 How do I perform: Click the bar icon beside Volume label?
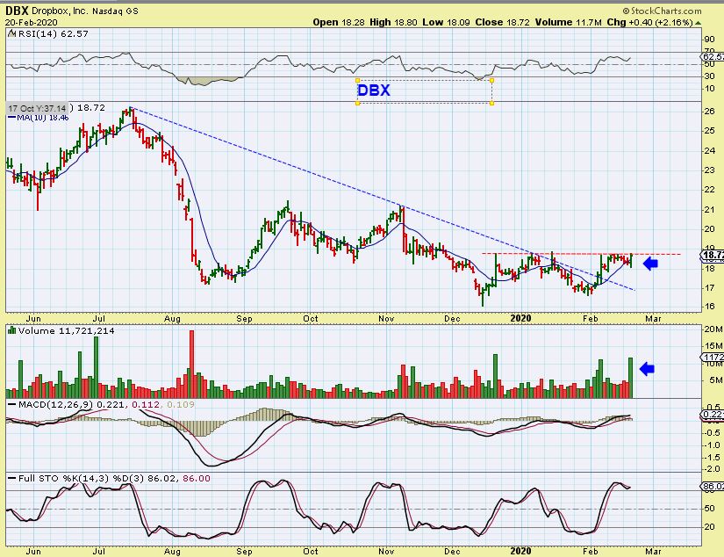coord(12,330)
